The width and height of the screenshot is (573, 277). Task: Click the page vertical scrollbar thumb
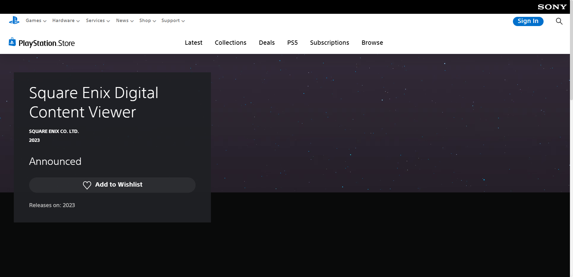coord(571,51)
